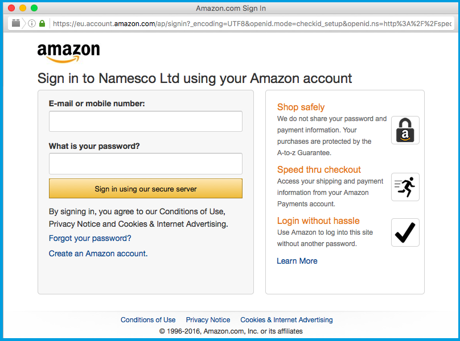
Task: Focus the E-mail or mobile number field
Action: pos(145,121)
